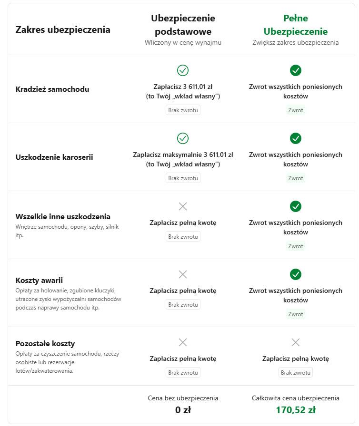Click the gray X in Koszty awarii row

[x=183, y=274]
